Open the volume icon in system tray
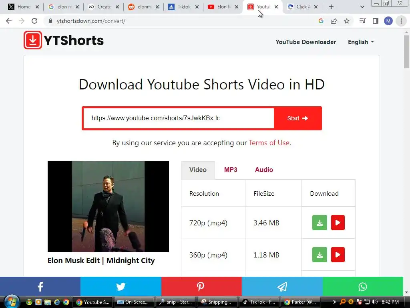 (x=375, y=302)
